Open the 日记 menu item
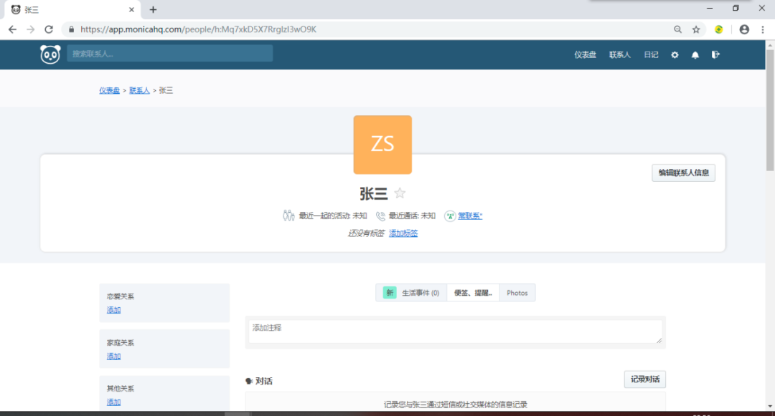775x416 pixels. (x=650, y=54)
